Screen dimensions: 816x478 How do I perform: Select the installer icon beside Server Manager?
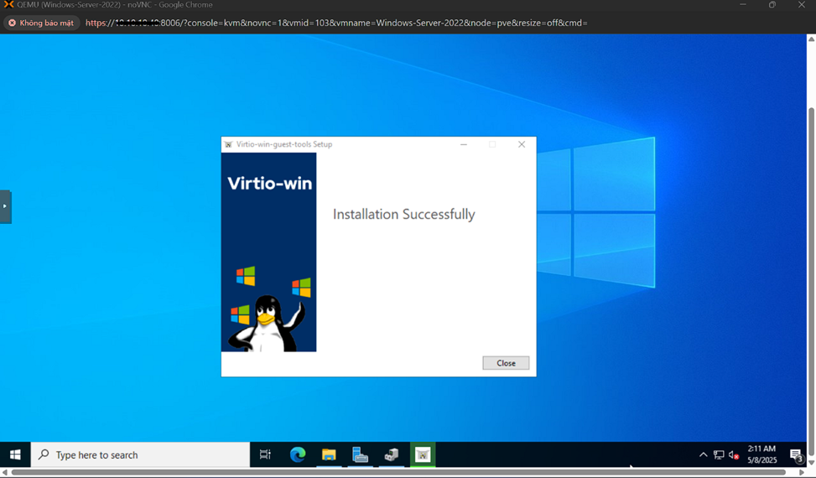point(392,455)
